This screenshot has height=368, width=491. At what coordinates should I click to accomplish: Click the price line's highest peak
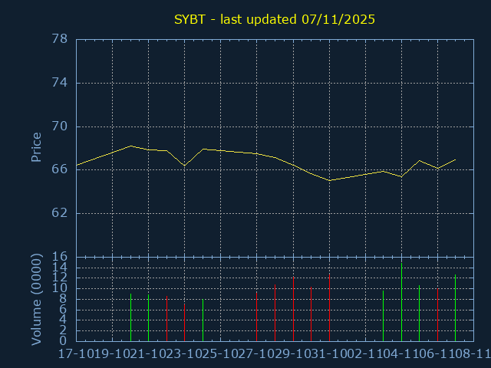[x=130, y=146]
